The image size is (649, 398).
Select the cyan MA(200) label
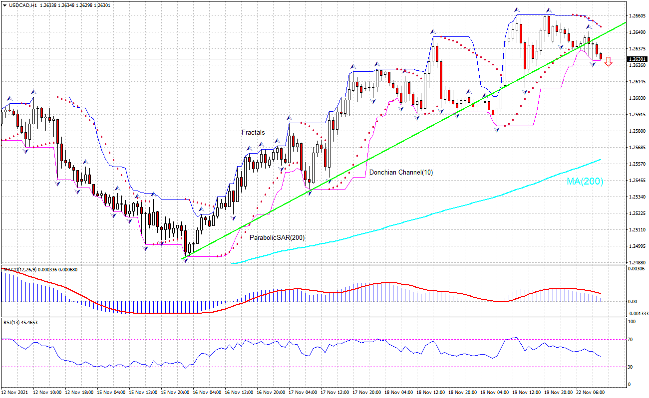[x=585, y=182]
